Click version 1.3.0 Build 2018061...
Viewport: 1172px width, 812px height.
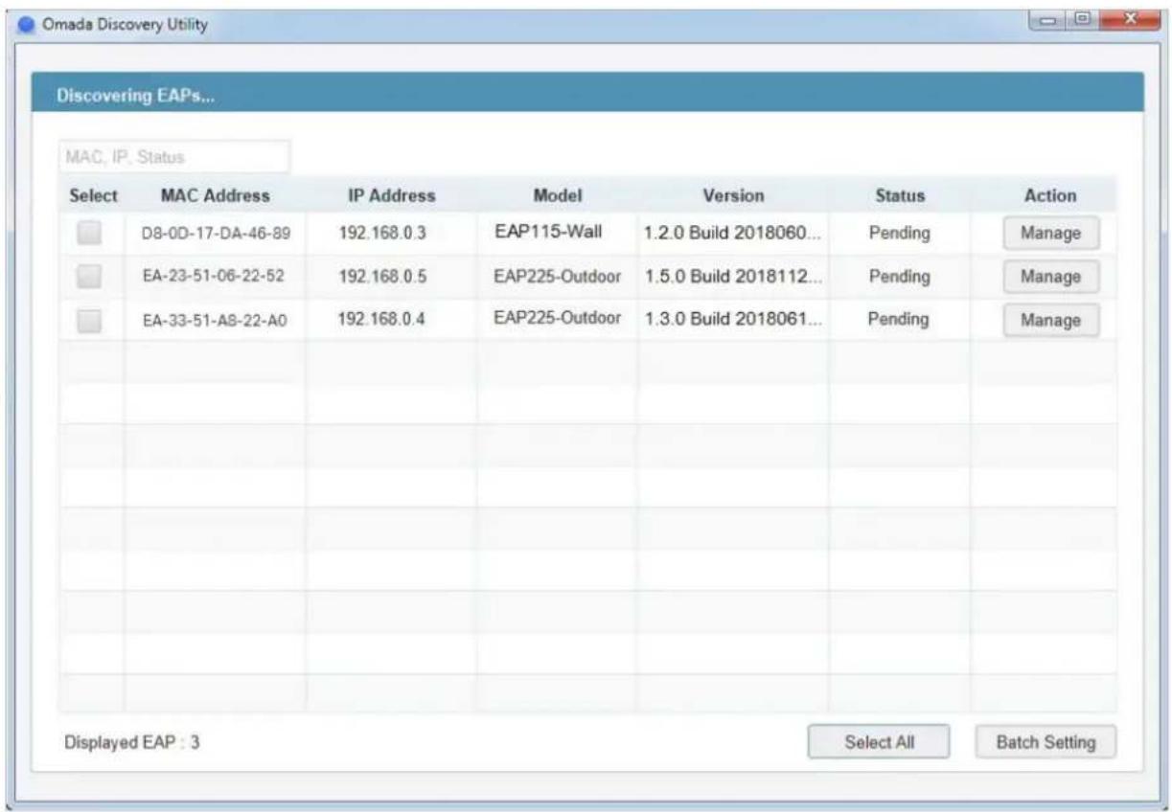click(732, 319)
